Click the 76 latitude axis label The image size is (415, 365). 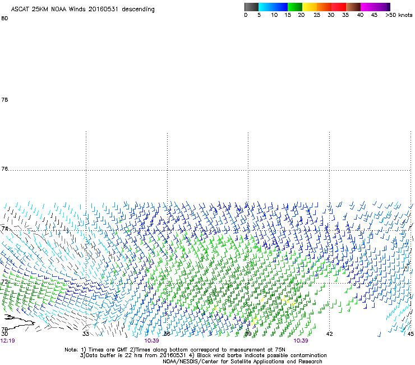point(4,168)
